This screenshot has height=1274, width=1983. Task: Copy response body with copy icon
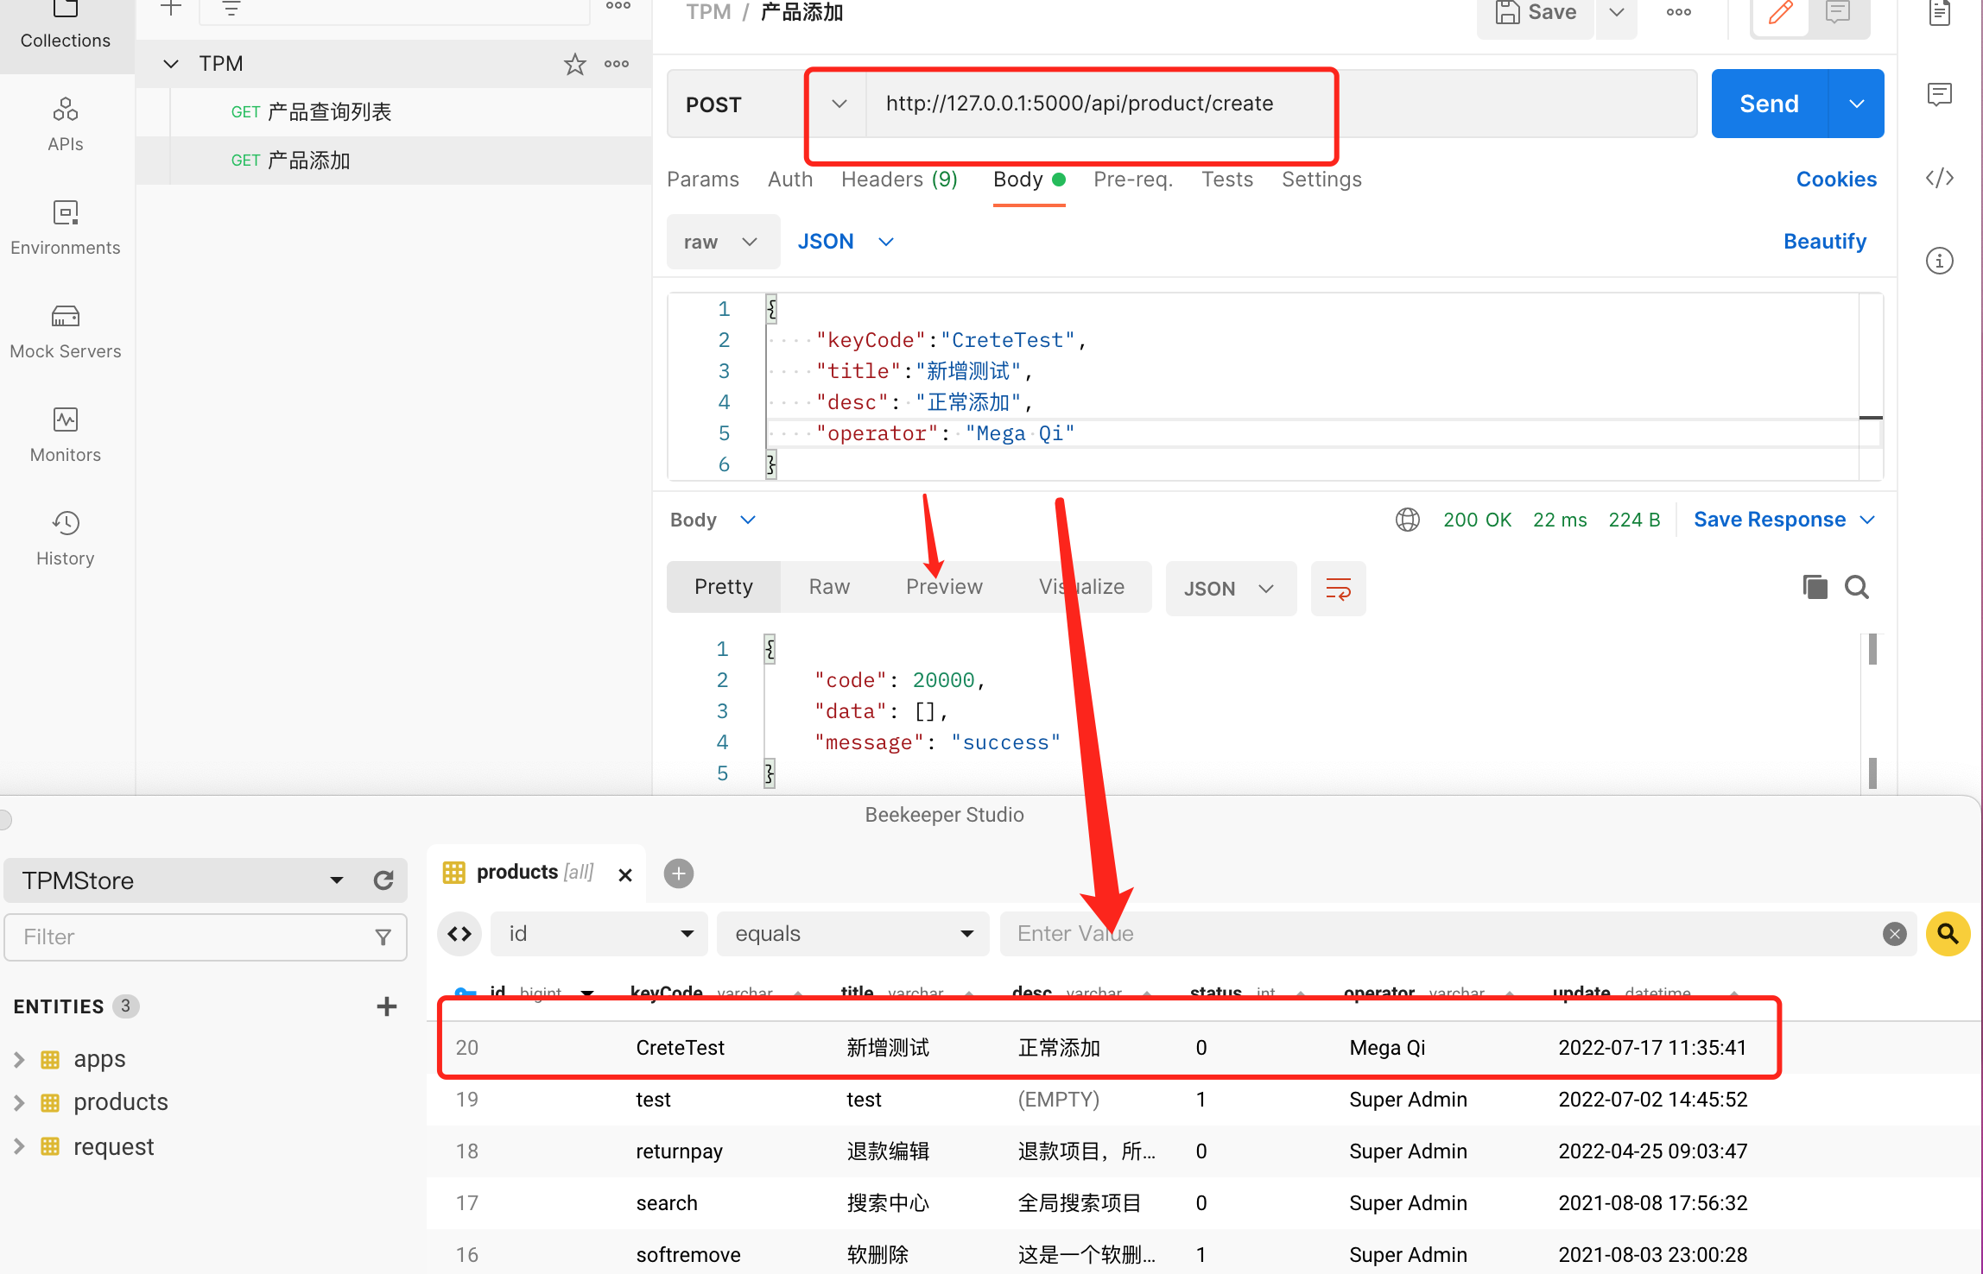[x=1815, y=588]
